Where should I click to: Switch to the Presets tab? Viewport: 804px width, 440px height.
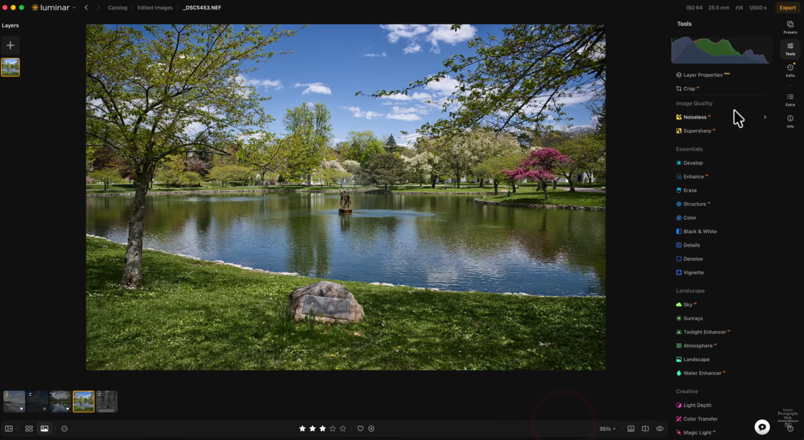[790, 27]
